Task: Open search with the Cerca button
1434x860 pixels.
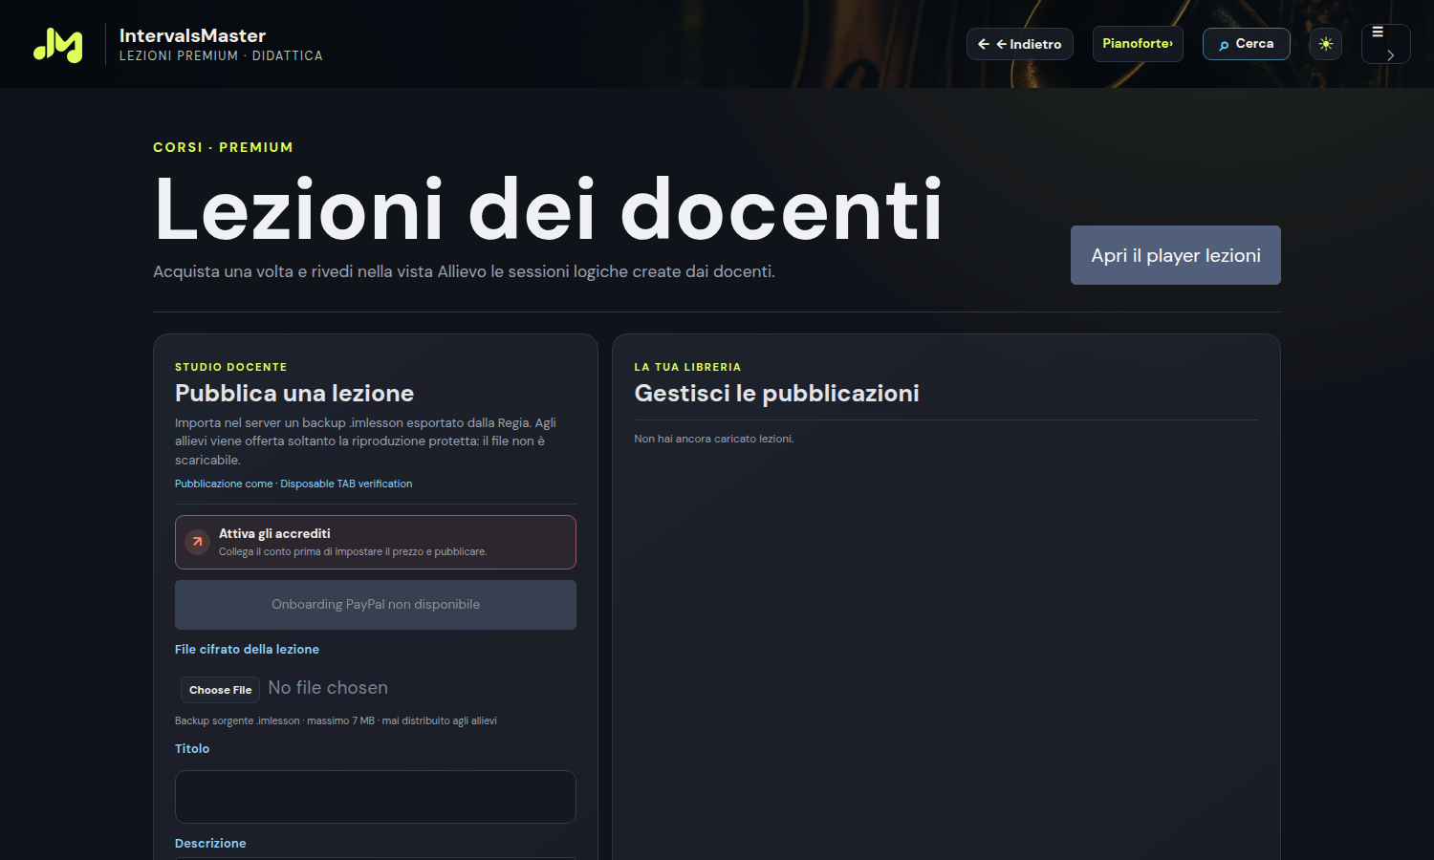Action: 1246,44
